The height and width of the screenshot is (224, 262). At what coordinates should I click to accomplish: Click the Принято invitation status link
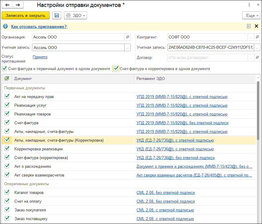[40, 57]
